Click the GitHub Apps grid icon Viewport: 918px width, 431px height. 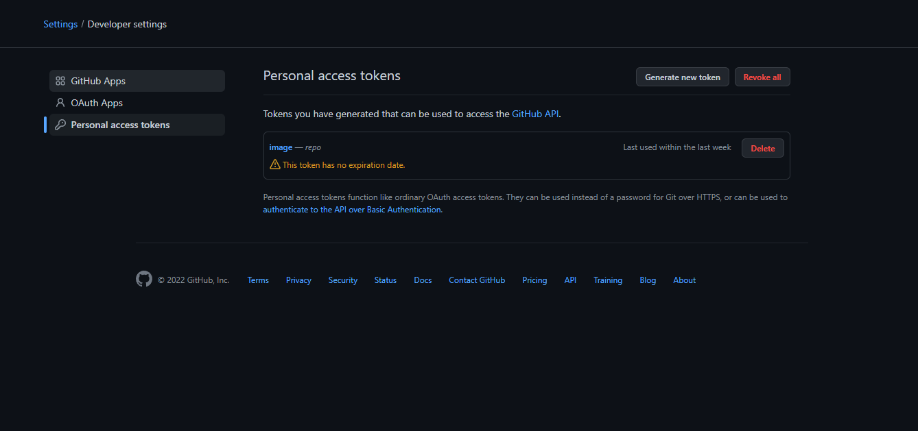[60, 81]
